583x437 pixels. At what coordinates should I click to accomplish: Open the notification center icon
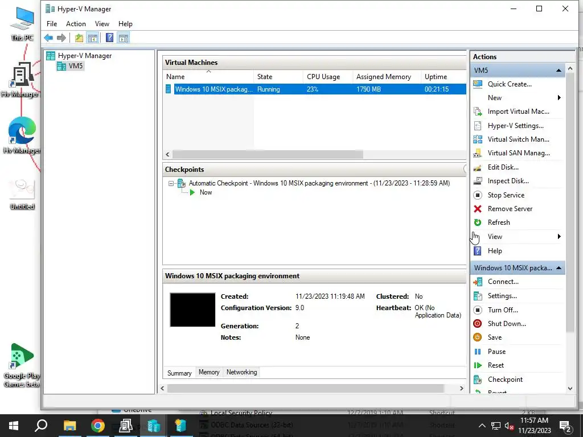pos(565,426)
